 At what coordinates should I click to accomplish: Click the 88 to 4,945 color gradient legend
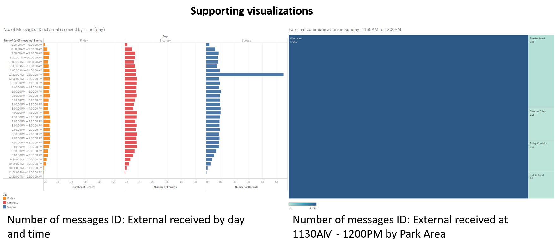tap(302, 204)
